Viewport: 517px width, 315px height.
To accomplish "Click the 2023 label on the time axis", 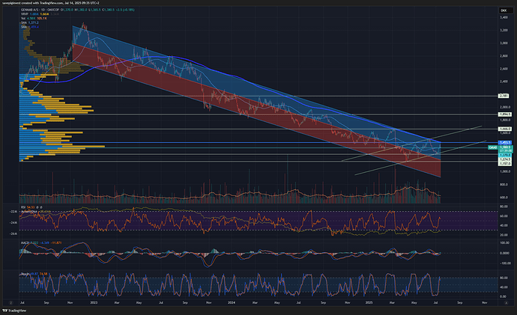I will pos(94,302).
